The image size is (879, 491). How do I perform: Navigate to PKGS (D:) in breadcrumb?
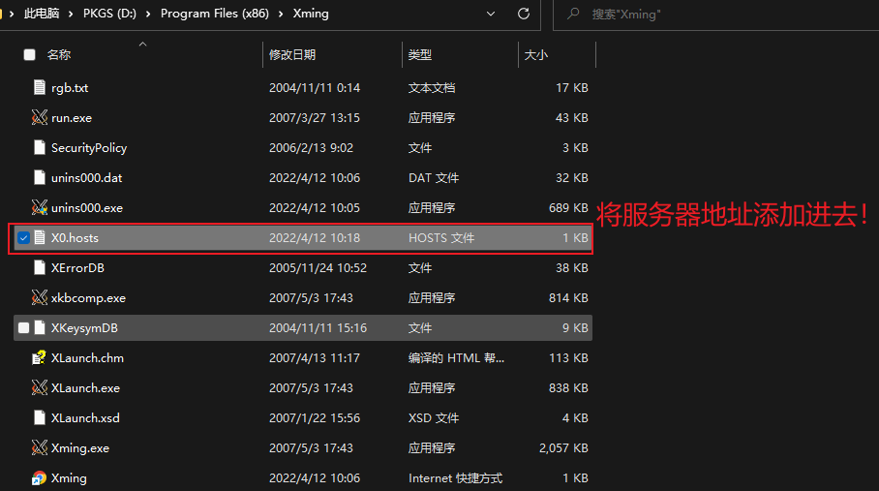tap(110, 14)
